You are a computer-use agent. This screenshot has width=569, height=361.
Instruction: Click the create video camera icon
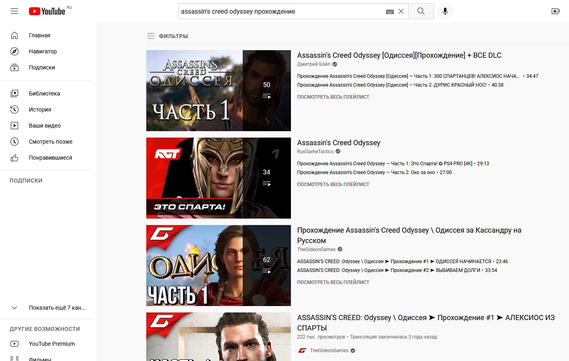click(x=555, y=11)
